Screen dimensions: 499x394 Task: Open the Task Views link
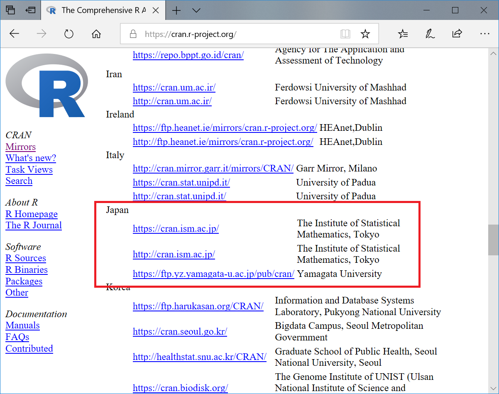[29, 170]
